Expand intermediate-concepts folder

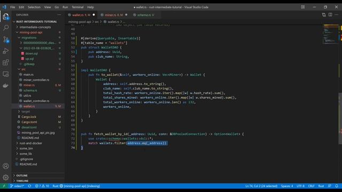click(x=38, y=27)
